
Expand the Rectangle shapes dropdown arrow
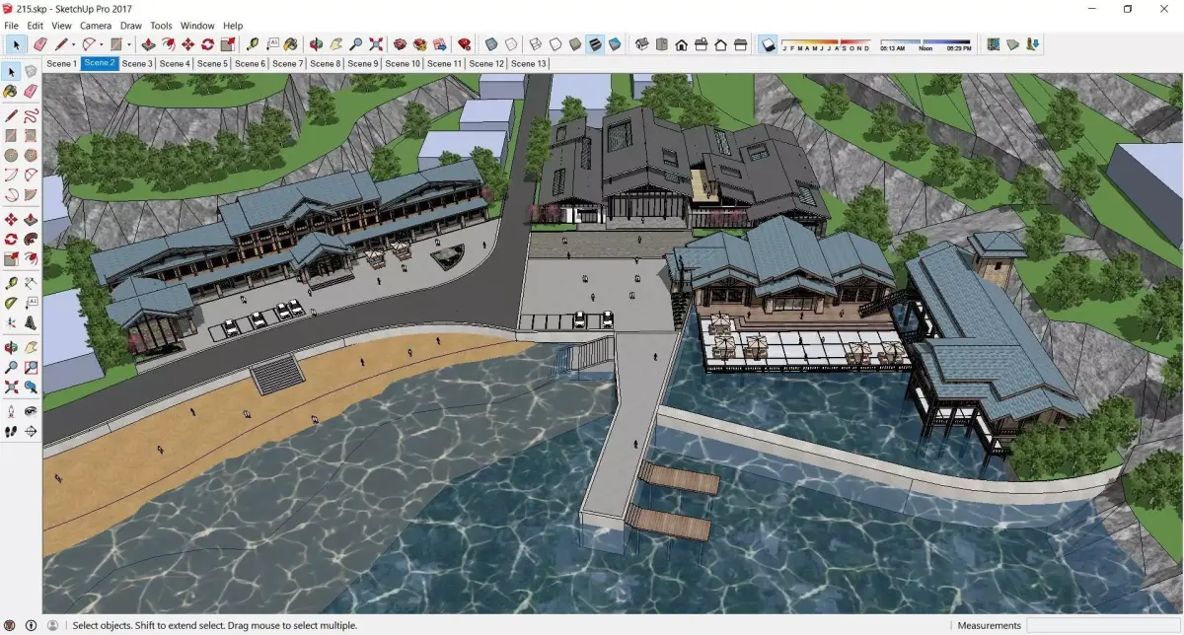[128, 44]
